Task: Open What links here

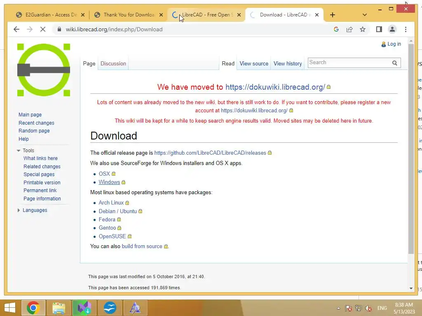Action: tap(40, 158)
